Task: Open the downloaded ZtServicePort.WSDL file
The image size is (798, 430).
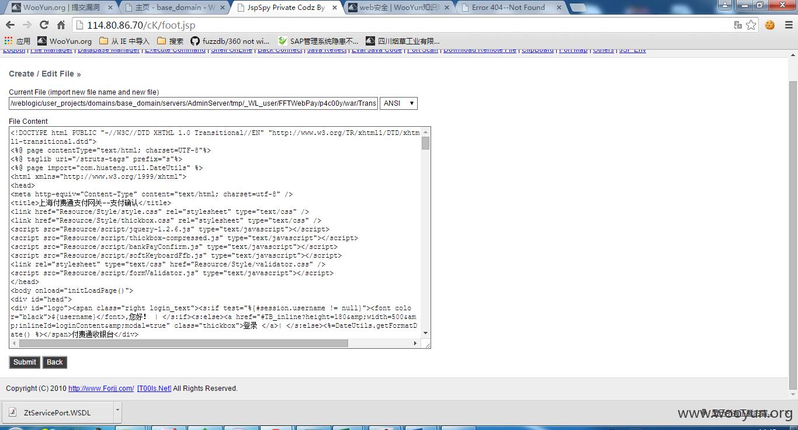Action: [57, 412]
